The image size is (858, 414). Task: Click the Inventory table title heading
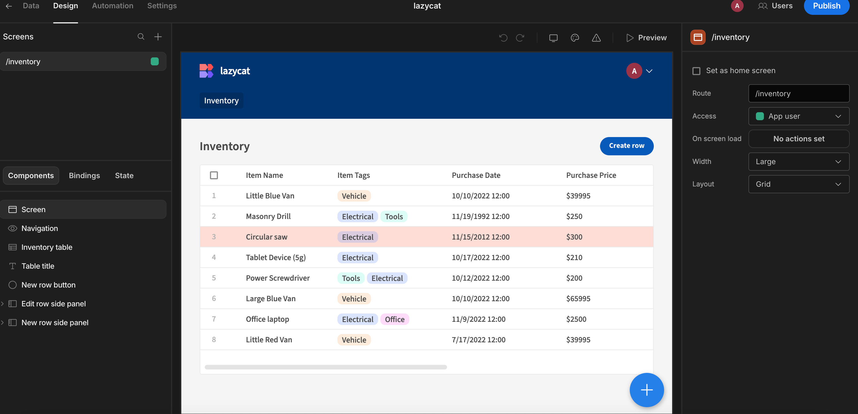[225, 146]
